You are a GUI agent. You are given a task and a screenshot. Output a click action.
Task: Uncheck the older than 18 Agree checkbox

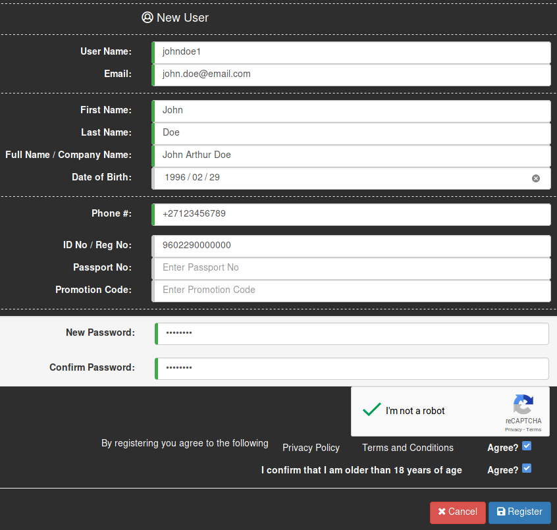[x=527, y=469]
